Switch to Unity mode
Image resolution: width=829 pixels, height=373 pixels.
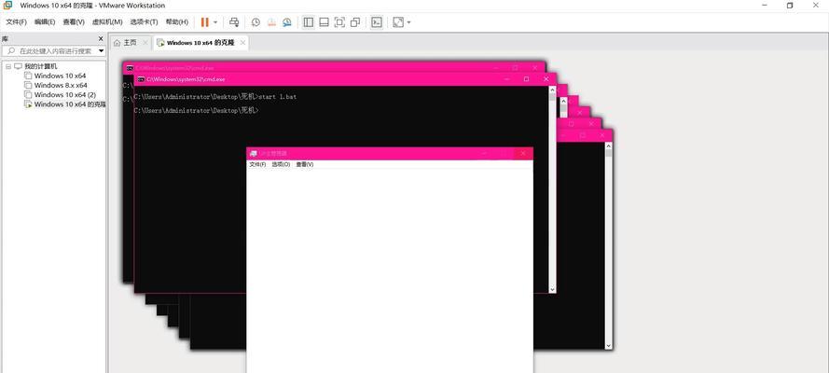(x=355, y=22)
